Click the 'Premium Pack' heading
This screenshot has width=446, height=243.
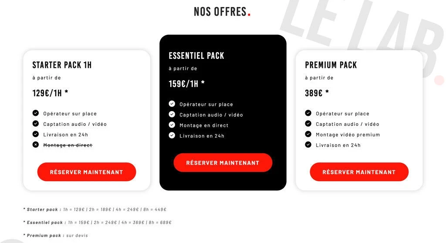tap(331, 65)
